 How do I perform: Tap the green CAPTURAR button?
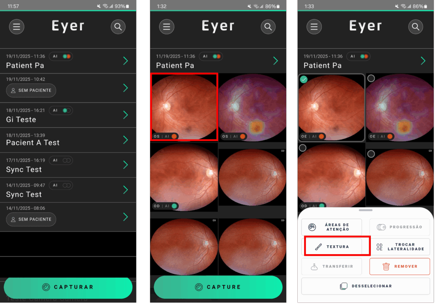coord(68,287)
